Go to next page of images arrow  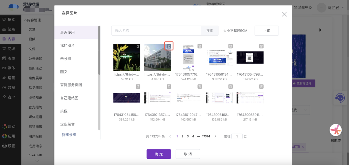point(216,137)
